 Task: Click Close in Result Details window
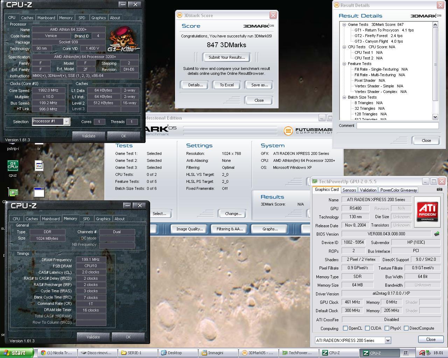(426, 141)
